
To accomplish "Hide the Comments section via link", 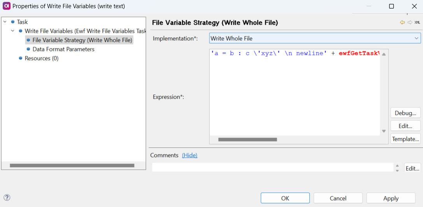I will [x=190, y=155].
